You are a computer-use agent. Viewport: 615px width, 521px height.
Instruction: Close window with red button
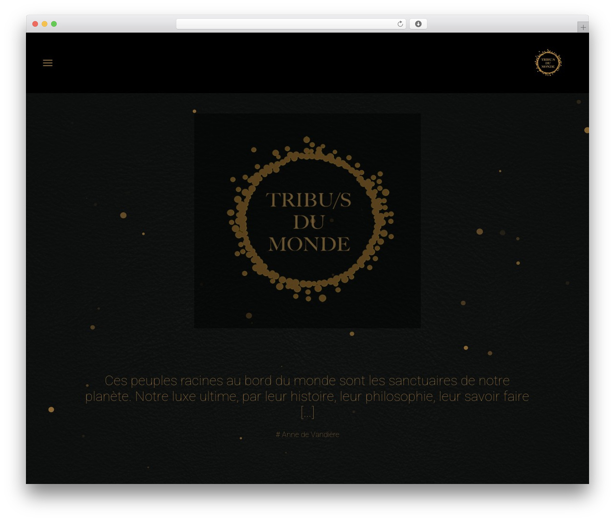35,24
